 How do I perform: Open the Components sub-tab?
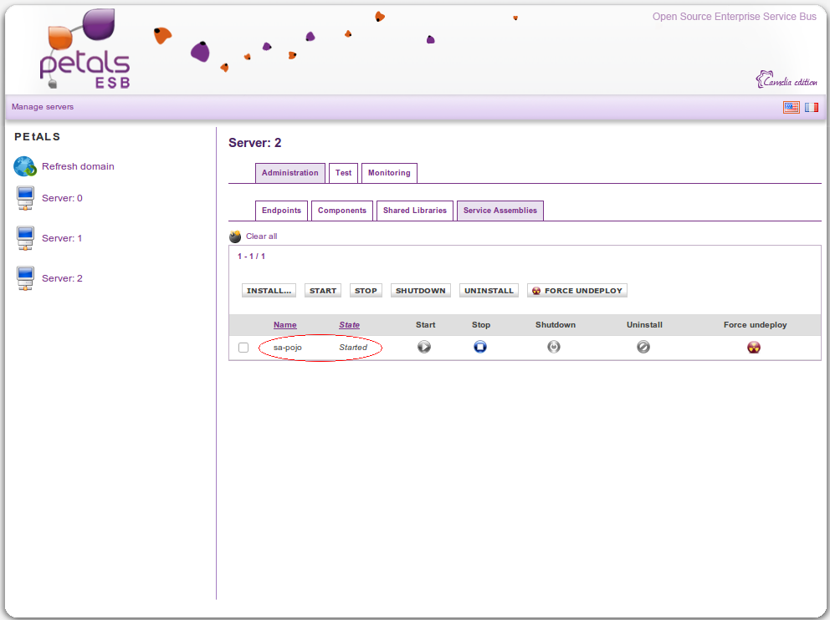click(342, 211)
